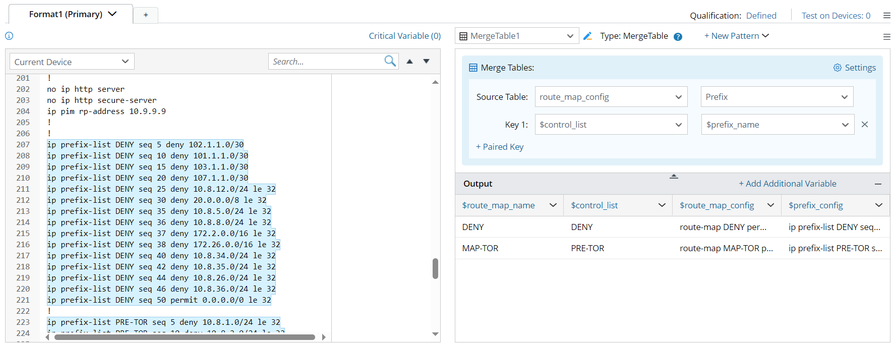Image resolution: width=893 pixels, height=343 pixels.
Task: Click Add Additional Variable link
Action: pyautogui.click(x=787, y=184)
